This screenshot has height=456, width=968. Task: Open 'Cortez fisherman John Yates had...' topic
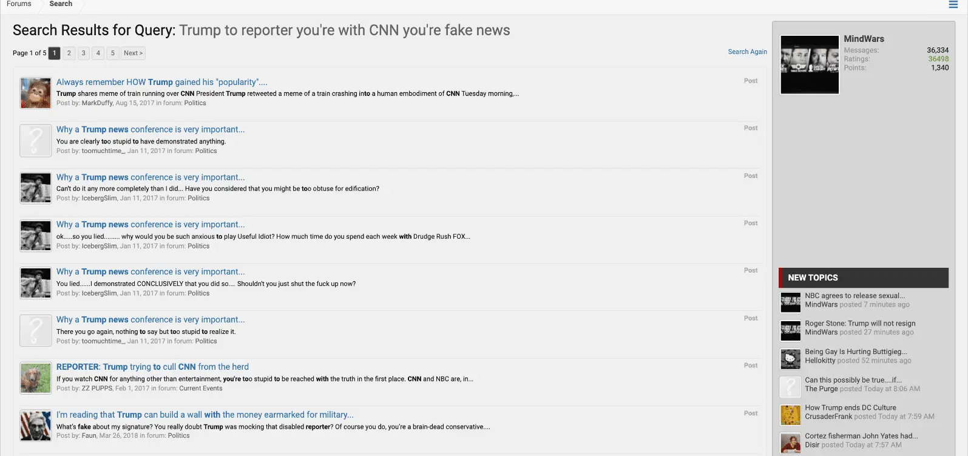(x=861, y=436)
